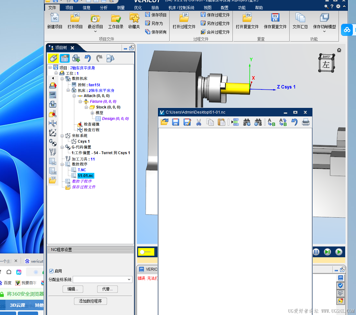
Task: Expand the 模型 tree node
Action: [92, 113]
